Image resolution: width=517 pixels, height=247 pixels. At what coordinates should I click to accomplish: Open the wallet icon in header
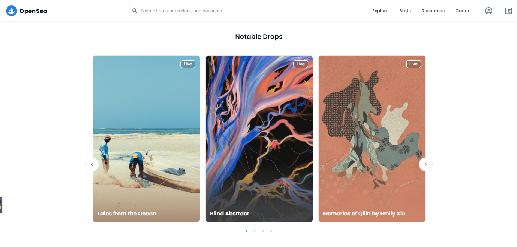pos(508,11)
